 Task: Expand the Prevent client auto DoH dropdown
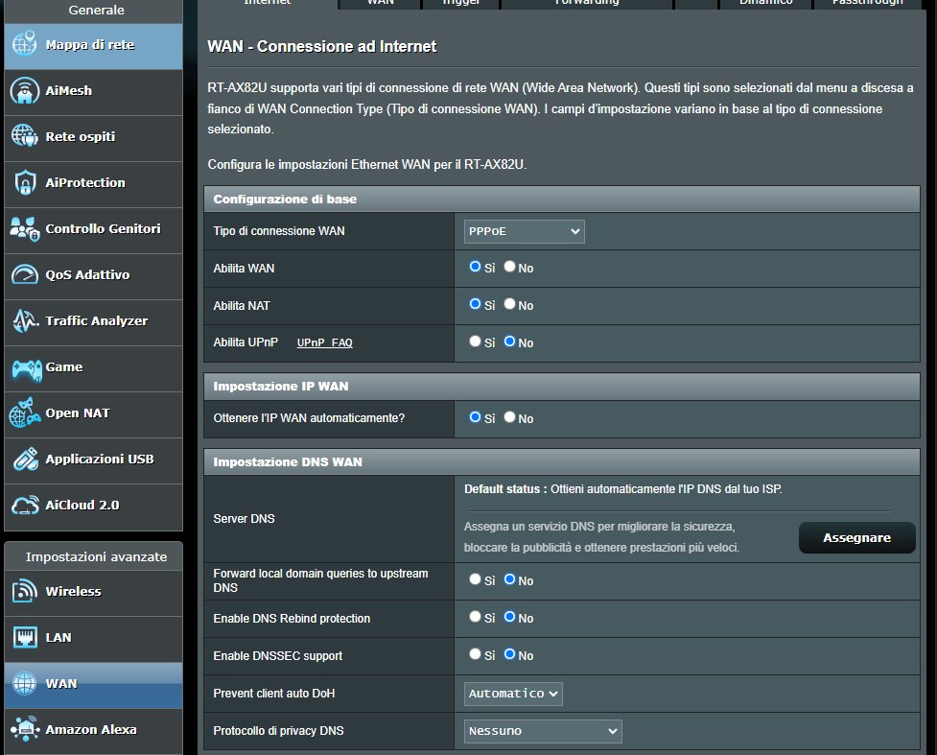tap(513, 694)
